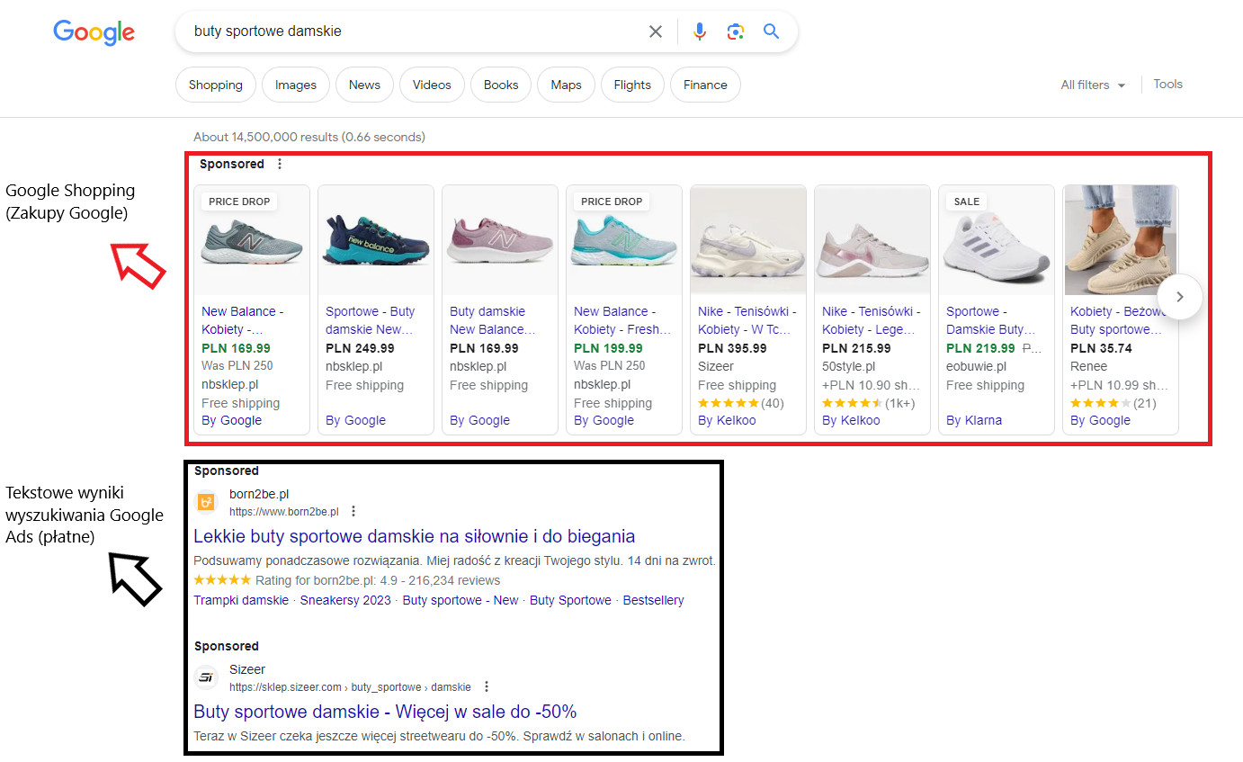Expand the All filters dropdown

click(x=1093, y=85)
